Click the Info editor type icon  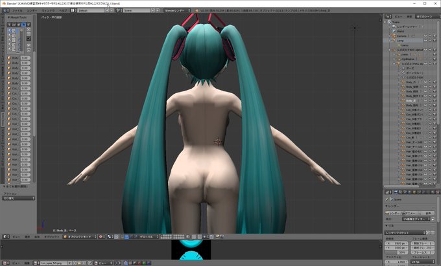pyautogui.click(x=6, y=10)
